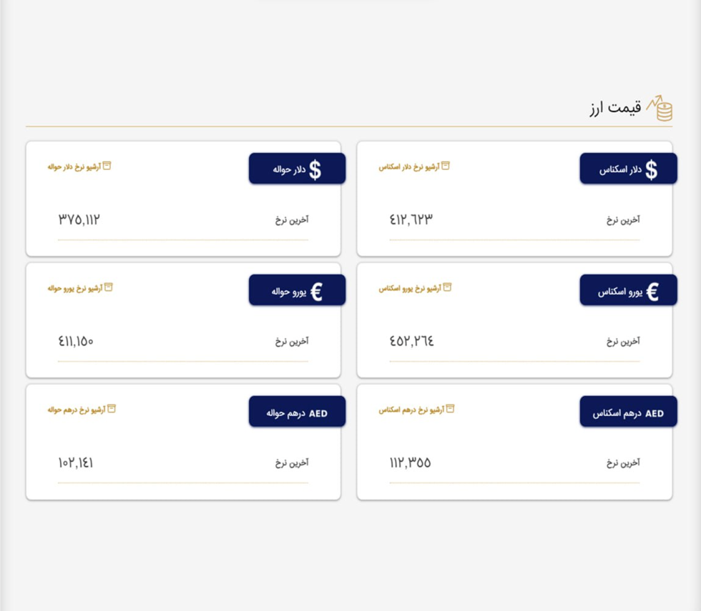Click the dollar sign icon on دلار اسکناس

tap(652, 170)
